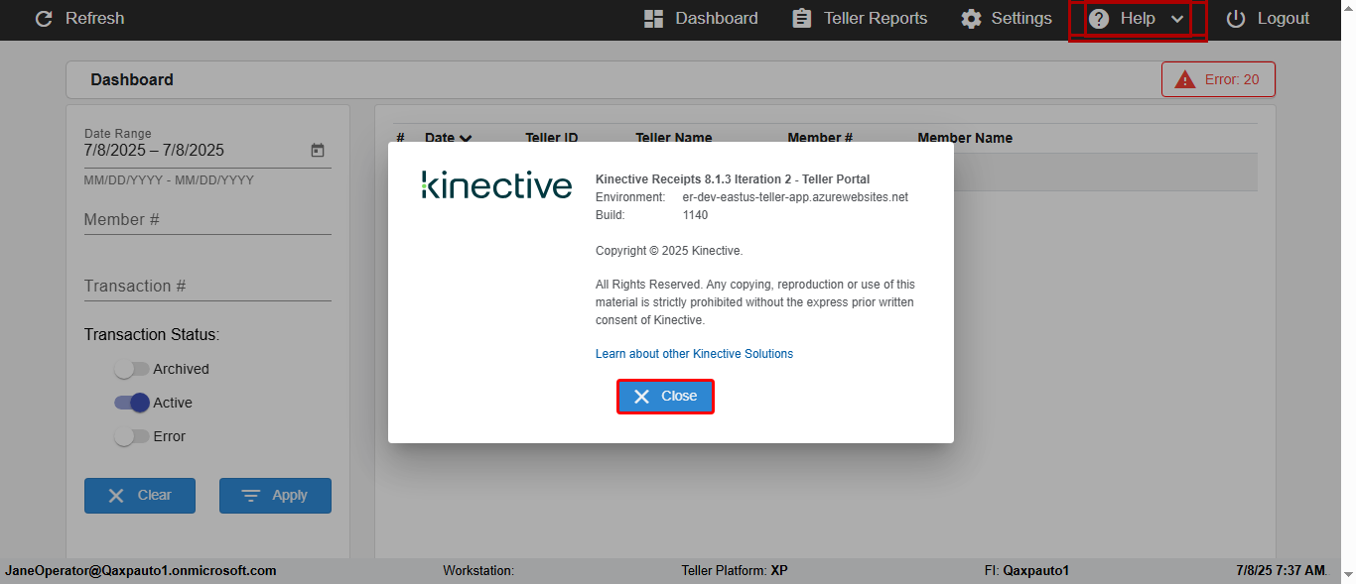Toggle the Error status switch
The height and width of the screenshot is (584, 1356).
[x=131, y=436]
